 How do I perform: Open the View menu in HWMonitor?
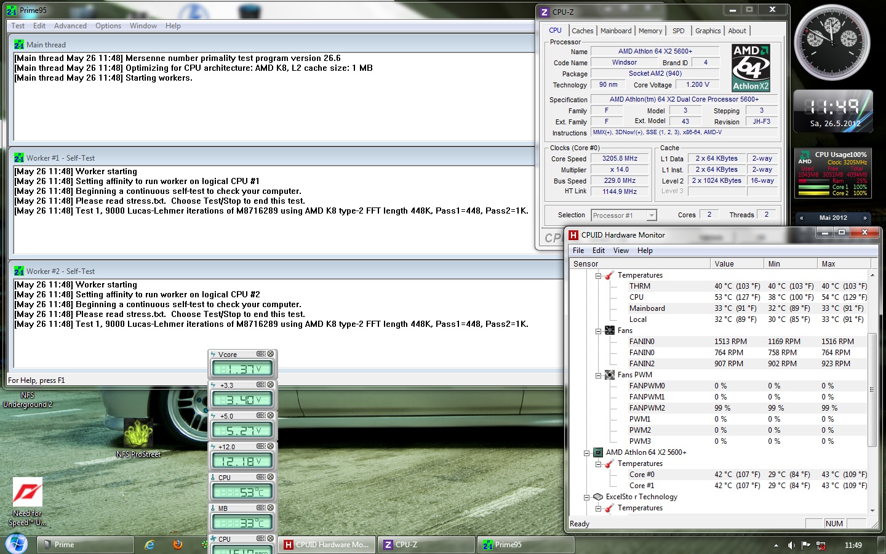pos(621,251)
